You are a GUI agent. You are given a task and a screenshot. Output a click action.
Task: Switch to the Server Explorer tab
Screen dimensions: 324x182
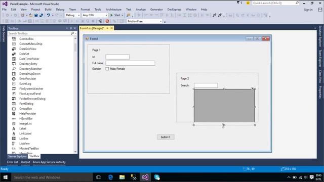pos(17,156)
